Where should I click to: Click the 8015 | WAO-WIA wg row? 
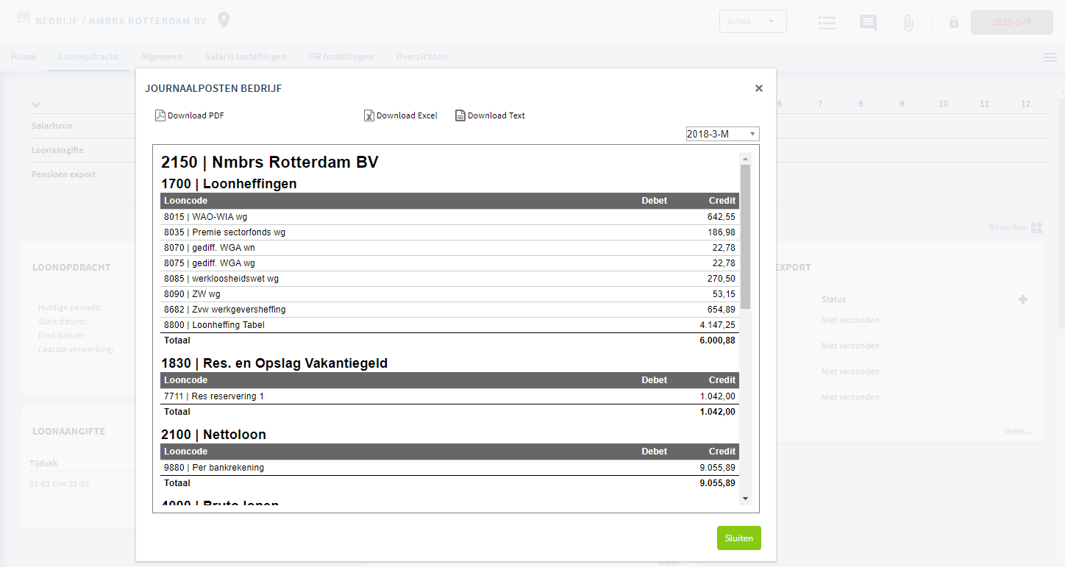coord(449,217)
